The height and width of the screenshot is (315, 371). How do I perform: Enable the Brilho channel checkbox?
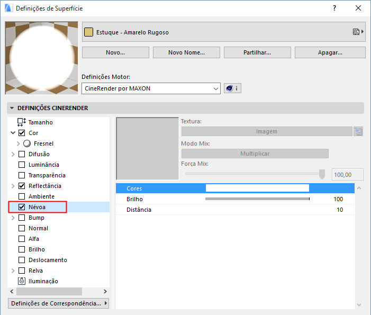[x=22, y=249]
